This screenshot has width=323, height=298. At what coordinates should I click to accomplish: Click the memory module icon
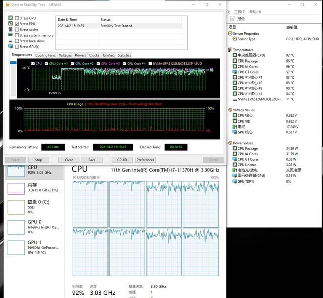pyautogui.click(x=10, y=35)
